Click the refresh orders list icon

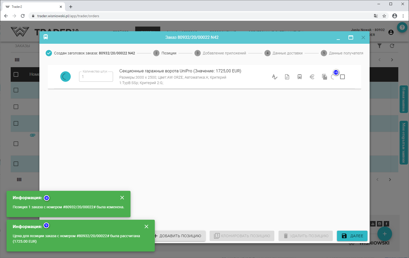pos(392,46)
